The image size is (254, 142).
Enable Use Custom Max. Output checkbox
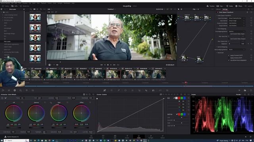[229, 39]
